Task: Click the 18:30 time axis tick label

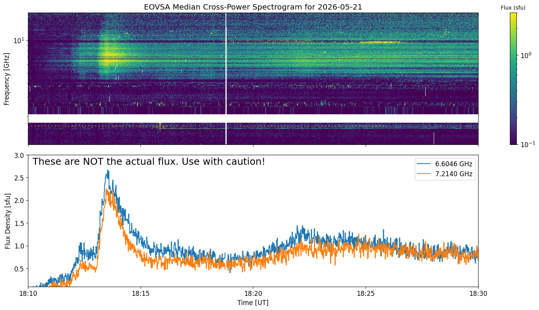Action: click(x=478, y=294)
